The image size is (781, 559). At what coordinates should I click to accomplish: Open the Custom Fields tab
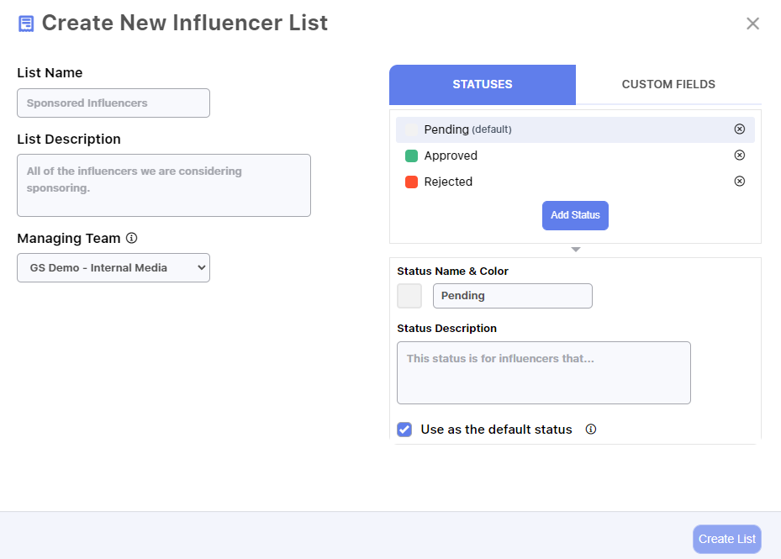click(x=668, y=85)
